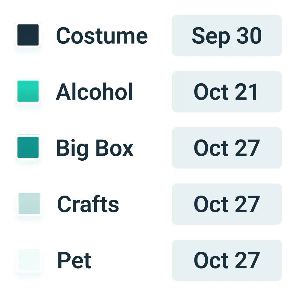
Task: Choose the pale green Crafts swatch
Action: [29, 203]
